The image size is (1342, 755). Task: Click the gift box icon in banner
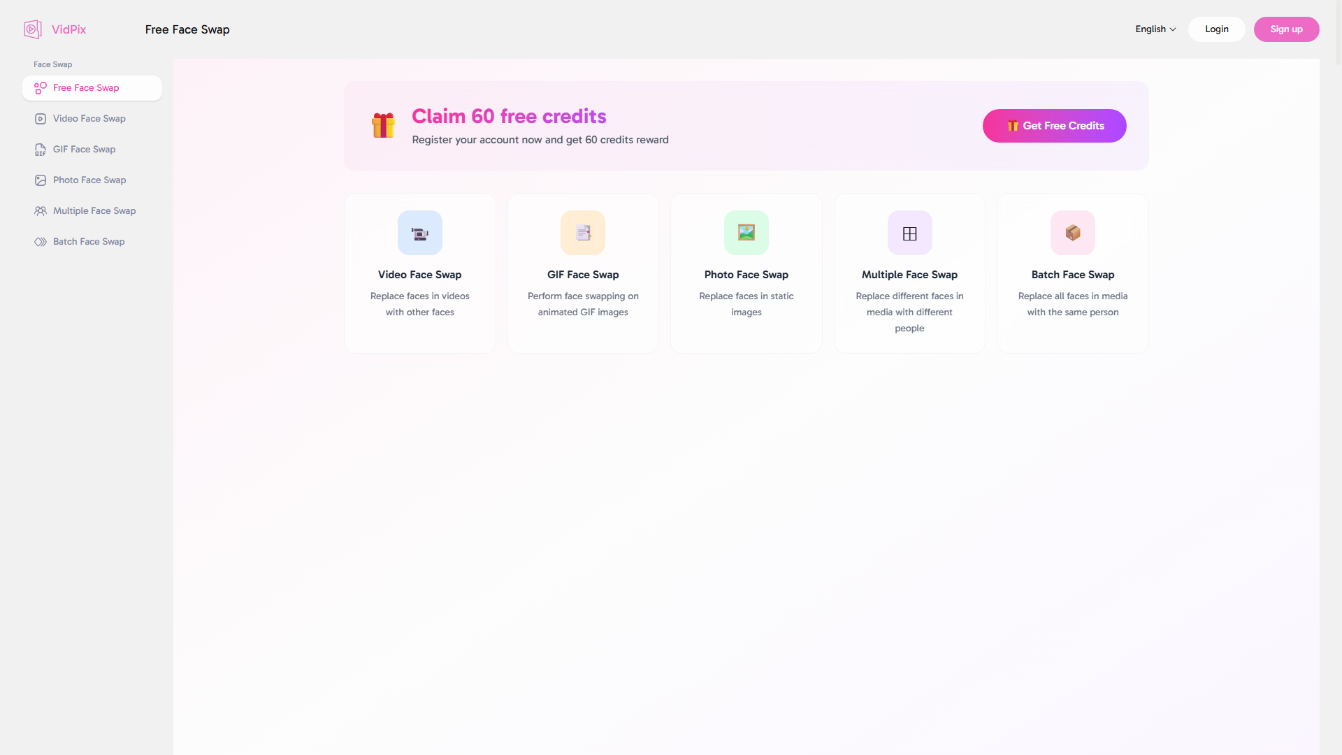[x=383, y=126]
